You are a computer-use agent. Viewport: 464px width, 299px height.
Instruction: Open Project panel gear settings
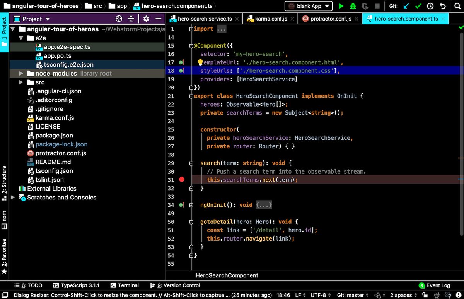coord(146,19)
